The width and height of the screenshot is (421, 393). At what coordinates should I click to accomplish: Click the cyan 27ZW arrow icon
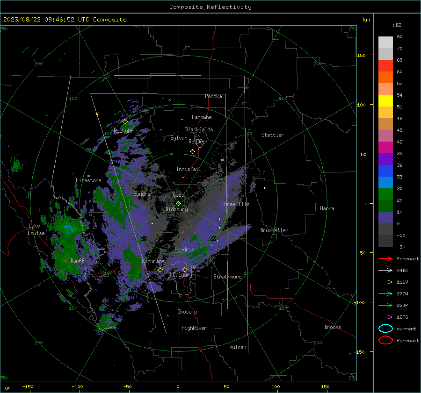pos(385,294)
